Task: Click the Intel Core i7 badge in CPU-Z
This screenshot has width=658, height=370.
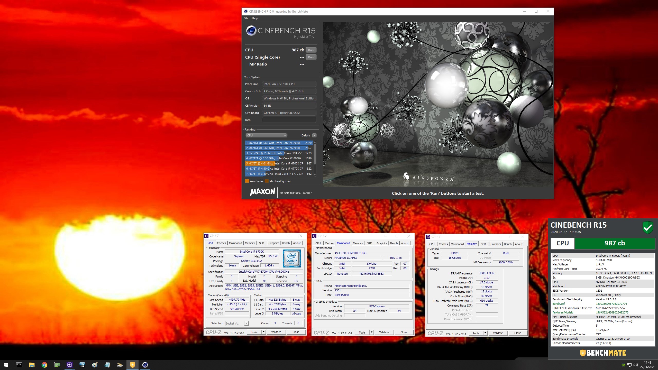Action: (x=291, y=258)
